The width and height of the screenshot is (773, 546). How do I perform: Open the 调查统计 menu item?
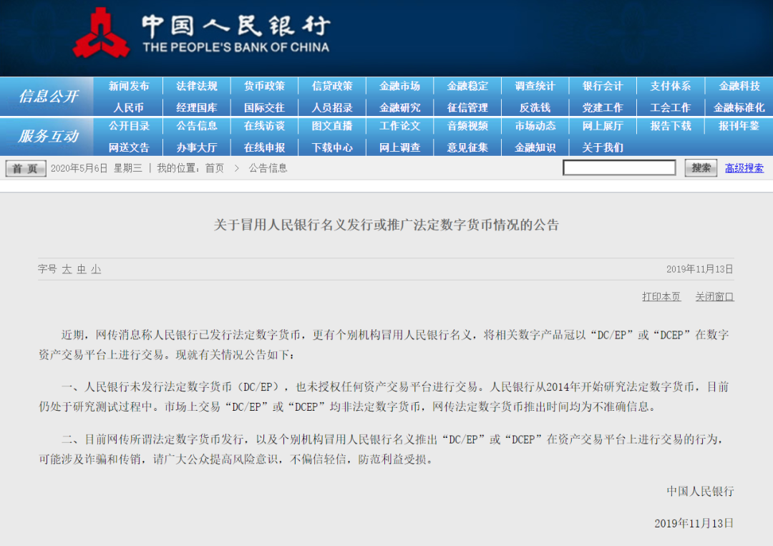tap(535, 87)
